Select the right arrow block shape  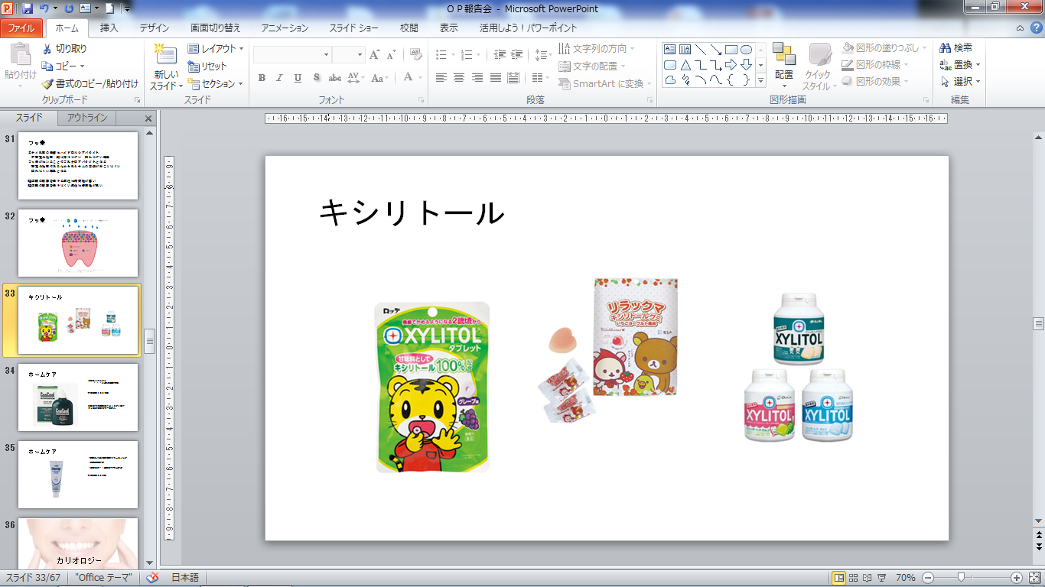click(x=731, y=65)
